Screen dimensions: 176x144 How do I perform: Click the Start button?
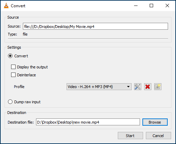[130, 136]
